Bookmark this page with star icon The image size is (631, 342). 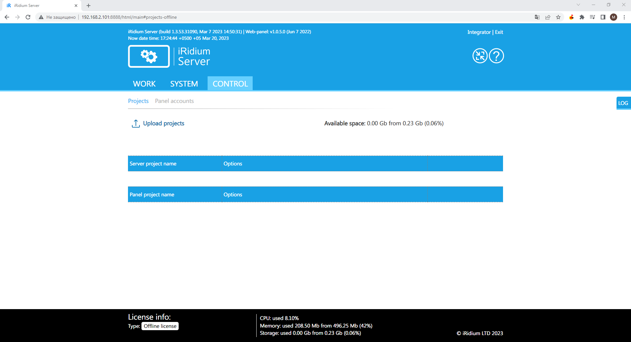pyautogui.click(x=558, y=17)
